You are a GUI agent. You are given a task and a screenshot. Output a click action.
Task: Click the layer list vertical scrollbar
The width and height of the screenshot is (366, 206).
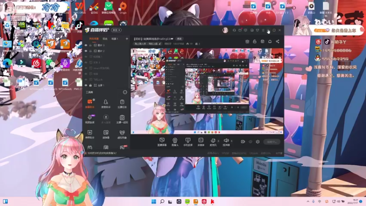[129, 77]
